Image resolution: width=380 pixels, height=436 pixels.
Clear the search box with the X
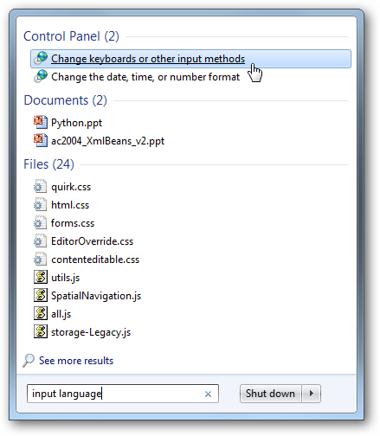(x=208, y=394)
